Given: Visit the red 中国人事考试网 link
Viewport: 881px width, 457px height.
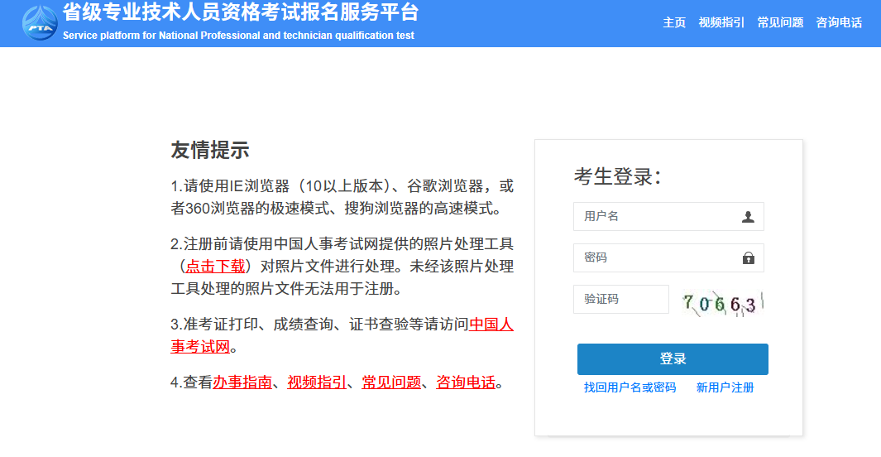Looking at the screenshot, I should 491,324.
